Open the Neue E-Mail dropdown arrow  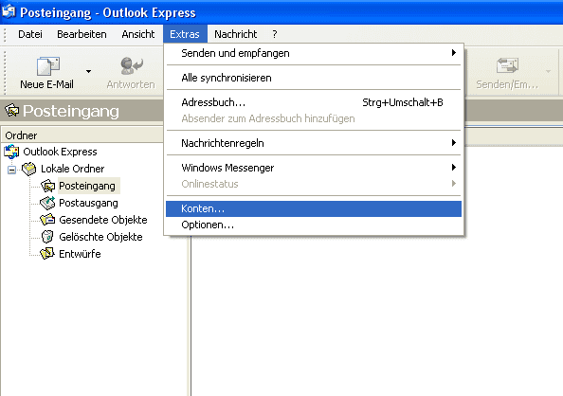88,71
